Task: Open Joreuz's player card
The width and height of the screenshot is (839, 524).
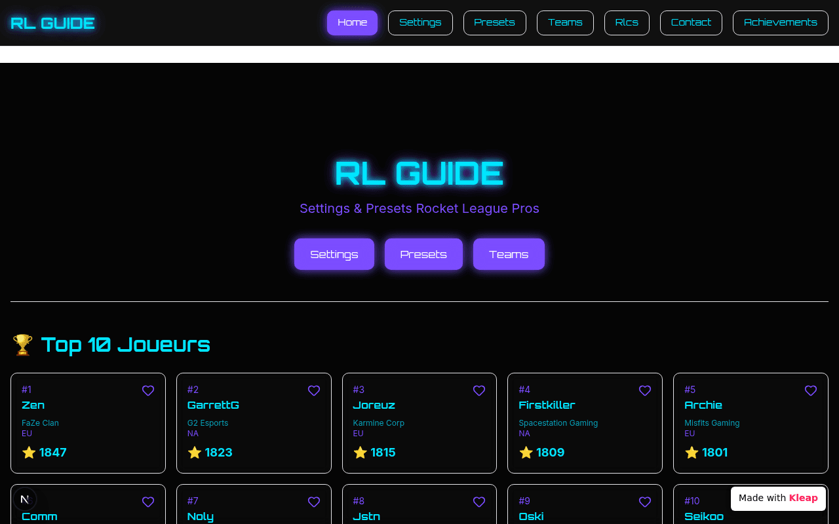Action: [419, 423]
